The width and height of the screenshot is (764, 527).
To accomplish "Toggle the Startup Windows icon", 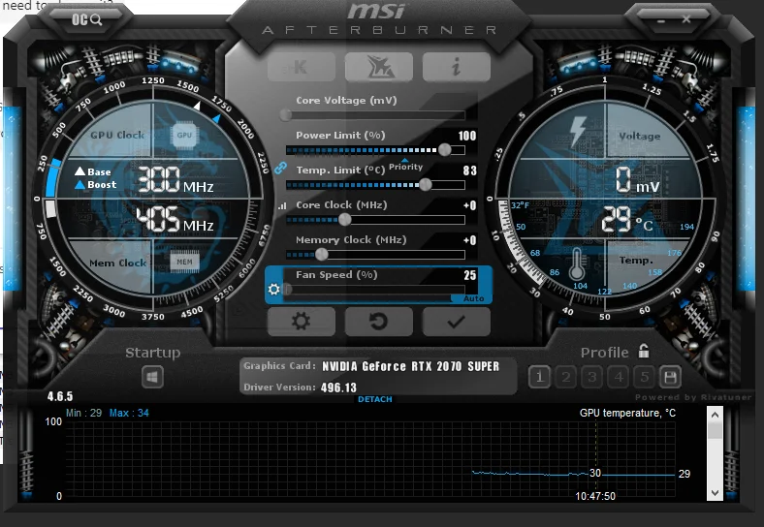I will pyautogui.click(x=152, y=377).
